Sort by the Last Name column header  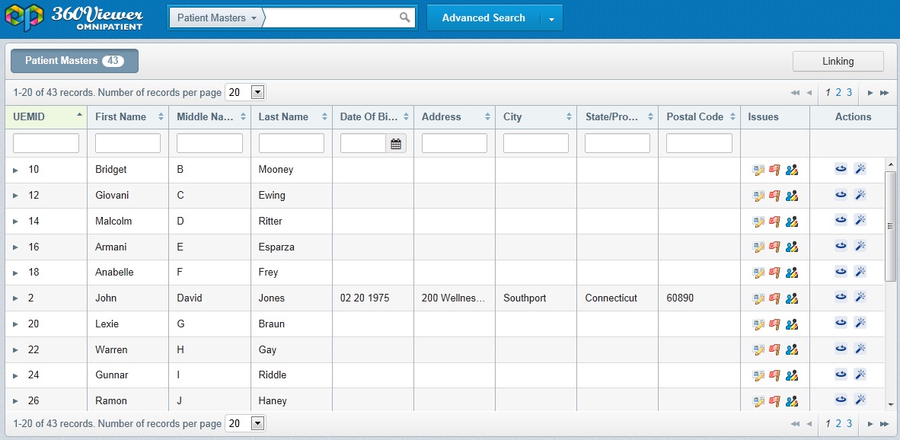283,116
